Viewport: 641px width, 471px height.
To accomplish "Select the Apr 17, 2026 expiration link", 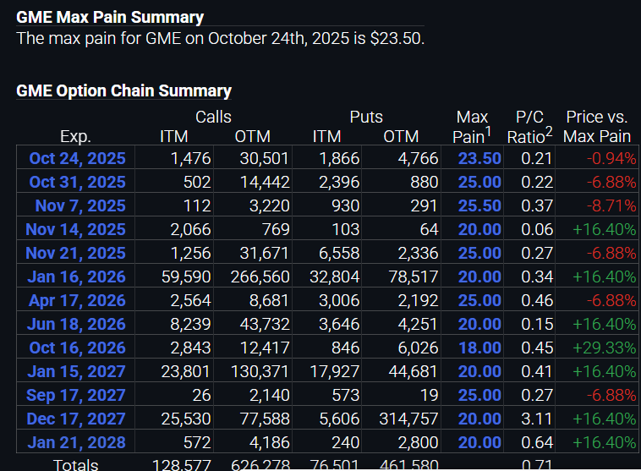I will pyautogui.click(x=77, y=300).
